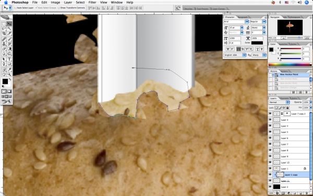This screenshot has height=196, width=313.
Task: Open the Sharp anti-aliasing dropdown
Action: tap(259, 55)
